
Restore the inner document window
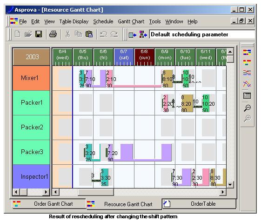242,21
